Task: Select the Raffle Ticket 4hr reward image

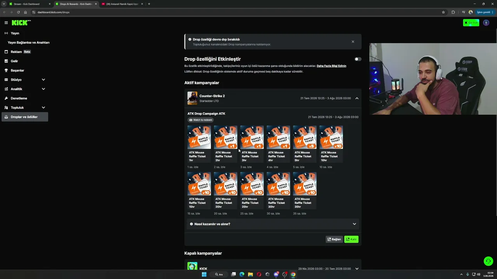Action: click(278, 137)
